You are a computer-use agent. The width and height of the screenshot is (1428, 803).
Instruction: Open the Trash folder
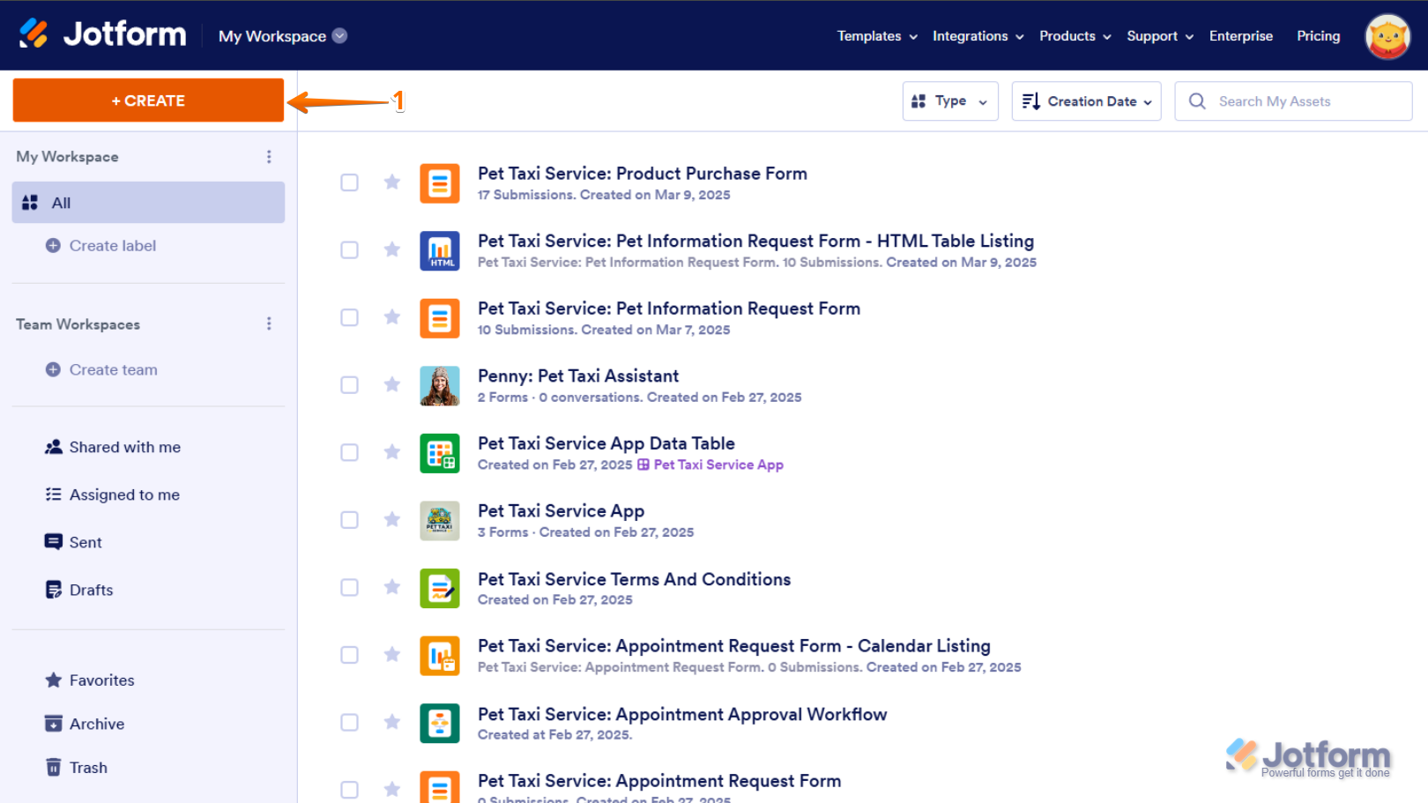click(x=76, y=768)
